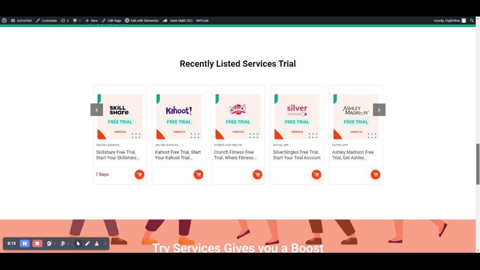Screen dimensions: 480x270
Task: Open the Customize option in admin bar
Action: pos(46,21)
